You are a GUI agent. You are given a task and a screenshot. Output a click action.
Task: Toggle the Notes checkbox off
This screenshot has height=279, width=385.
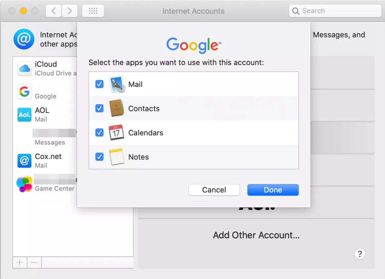pyautogui.click(x=99, y=157)
